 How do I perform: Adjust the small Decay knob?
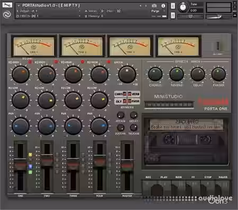[x=134, y=115]
